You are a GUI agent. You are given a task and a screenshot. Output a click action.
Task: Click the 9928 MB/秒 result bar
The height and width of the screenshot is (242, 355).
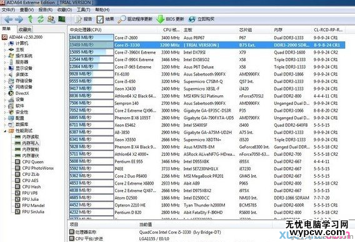[91, 74]
